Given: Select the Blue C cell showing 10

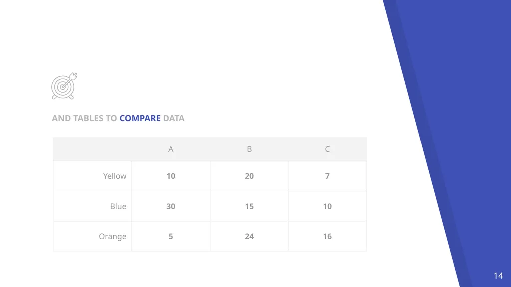Looking at the screenshot, I should click(x=327, y=206).
